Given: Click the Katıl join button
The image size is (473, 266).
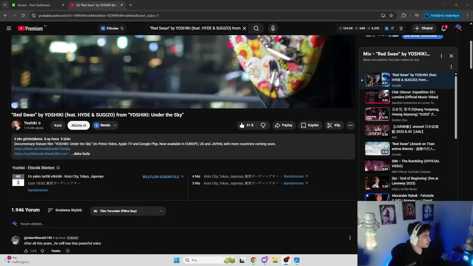Looking at the screenshot, I should (58, 125).
